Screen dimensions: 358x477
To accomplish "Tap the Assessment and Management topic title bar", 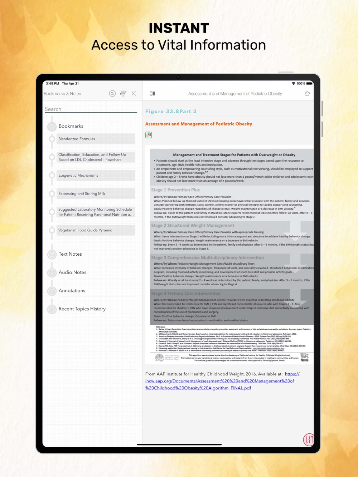I will (235, 94).
